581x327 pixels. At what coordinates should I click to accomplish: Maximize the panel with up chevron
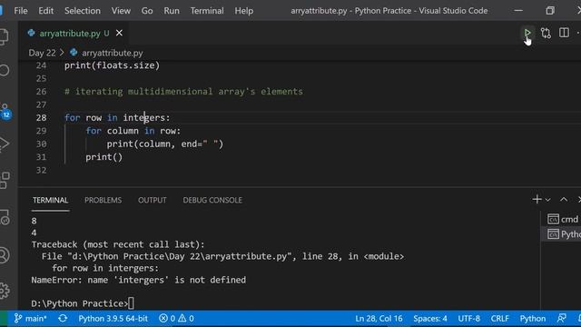click(x=564, y=200)
